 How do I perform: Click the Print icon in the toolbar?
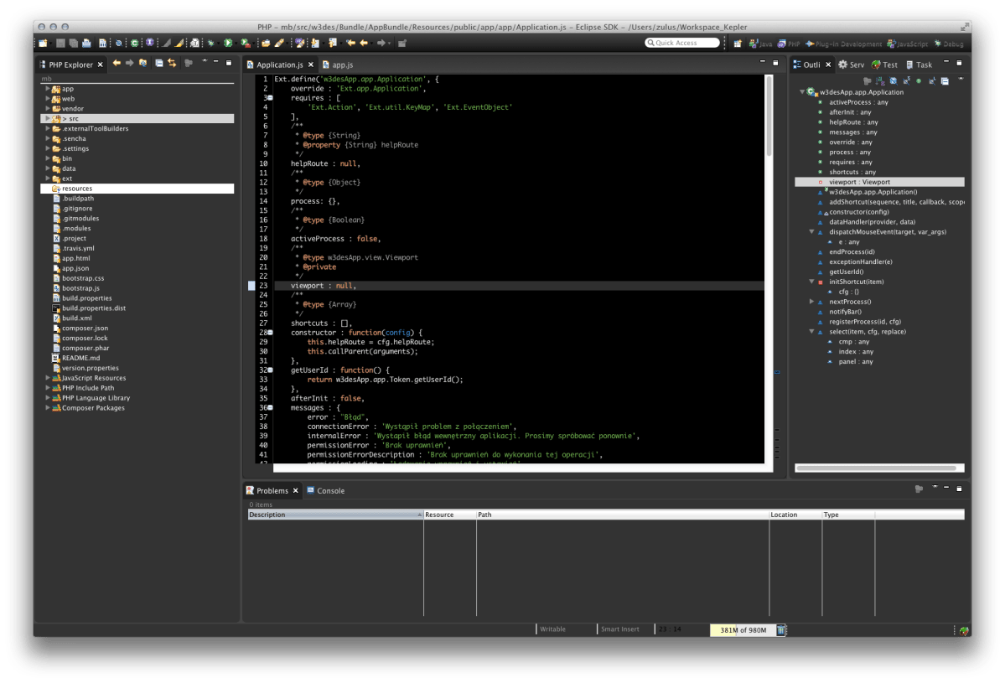pos(86,43)
